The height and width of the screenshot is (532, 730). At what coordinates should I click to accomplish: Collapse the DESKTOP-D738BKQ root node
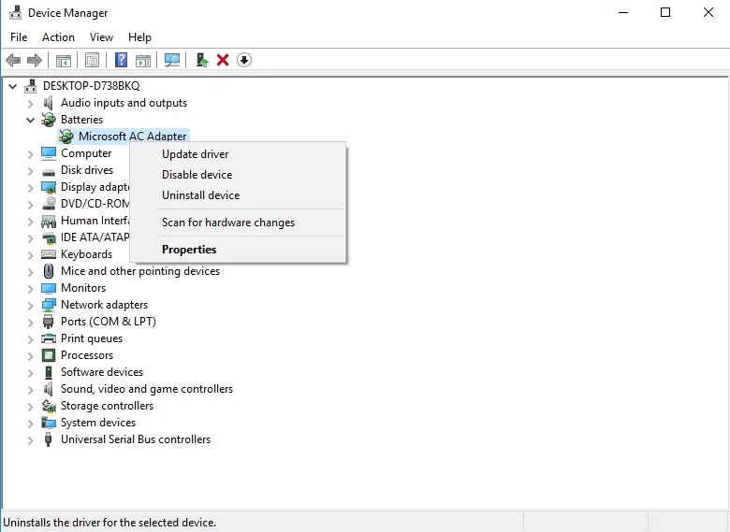click(13, 86)
